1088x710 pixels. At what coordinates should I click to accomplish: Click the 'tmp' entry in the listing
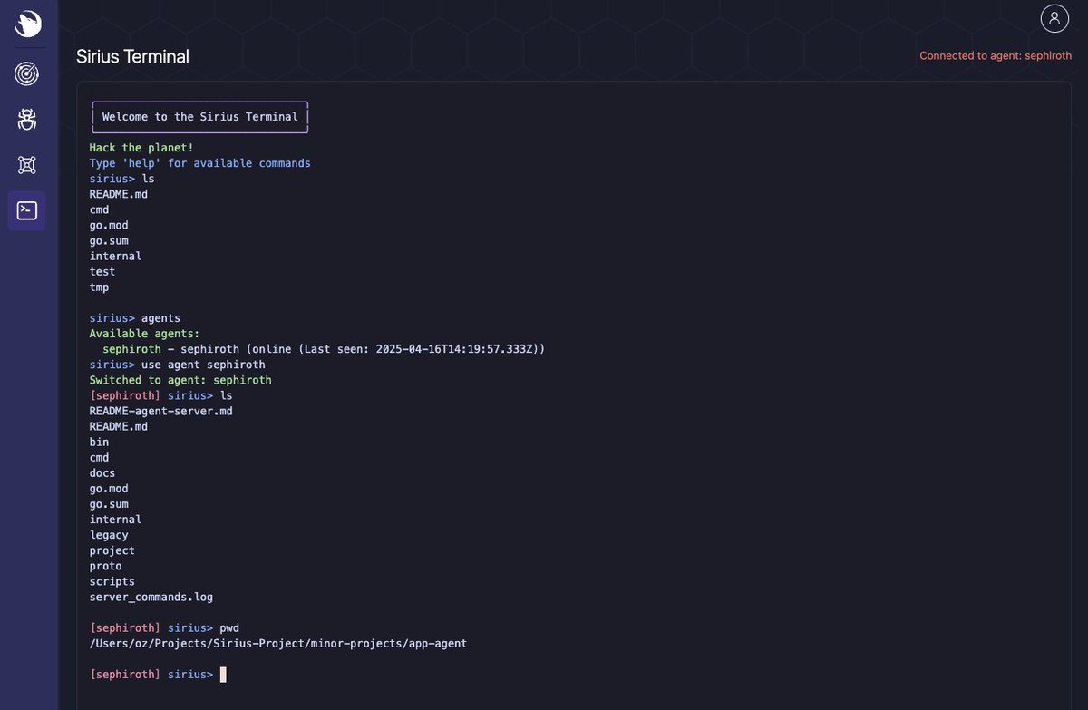[x=99, y=287]
